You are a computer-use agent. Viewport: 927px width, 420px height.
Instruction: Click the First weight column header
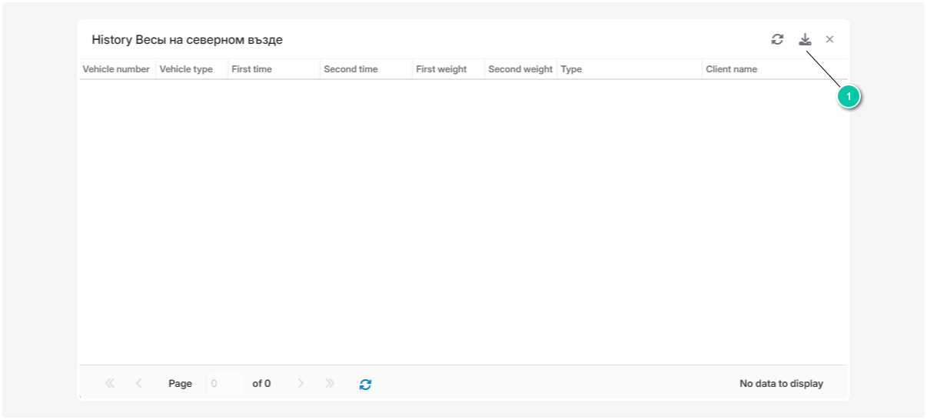point(441,69)
